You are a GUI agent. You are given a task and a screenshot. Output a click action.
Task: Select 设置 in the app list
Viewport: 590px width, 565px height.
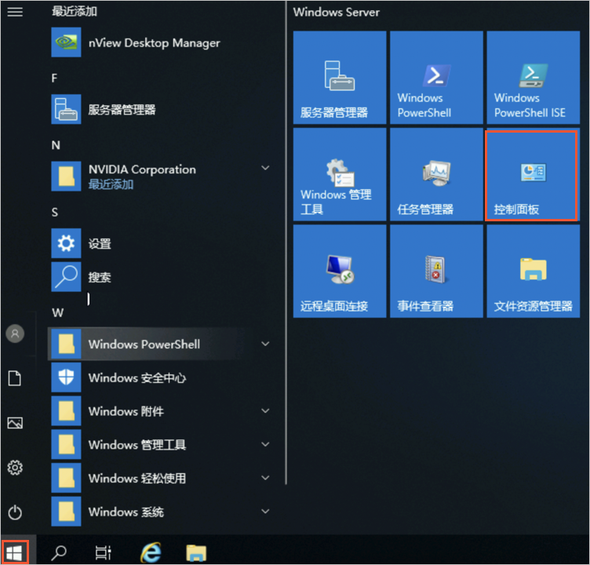(x=99, y=244)
